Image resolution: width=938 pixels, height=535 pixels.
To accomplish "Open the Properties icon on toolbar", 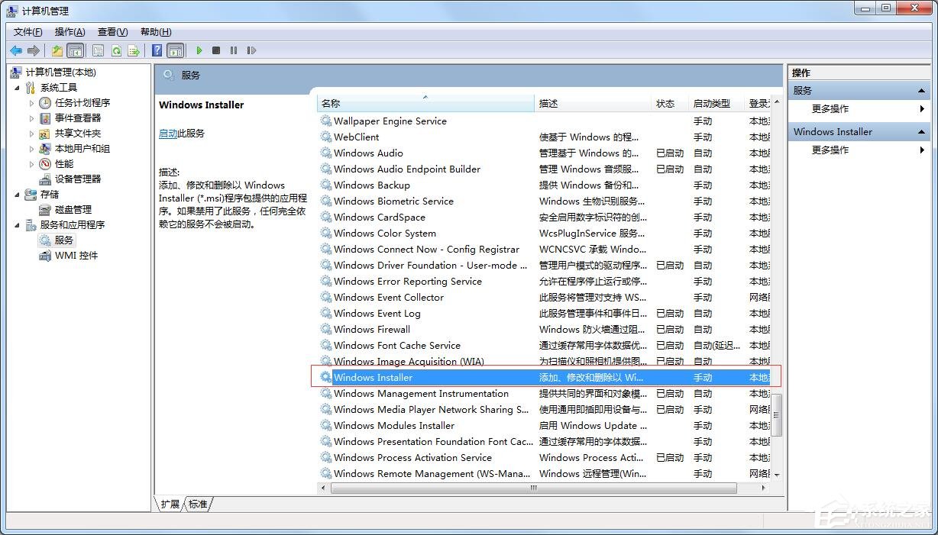I will [98, 50].
